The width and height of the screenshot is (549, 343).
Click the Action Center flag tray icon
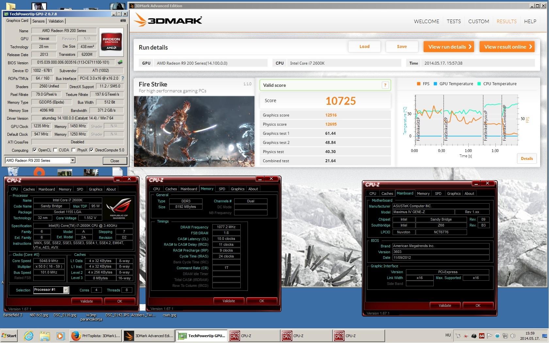[489, 335]
